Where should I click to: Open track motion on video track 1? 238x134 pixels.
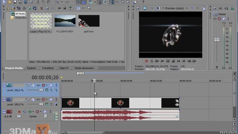[x=33, y=85]
